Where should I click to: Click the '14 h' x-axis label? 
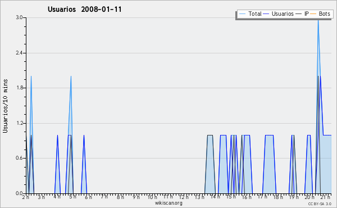pos(215,197)
